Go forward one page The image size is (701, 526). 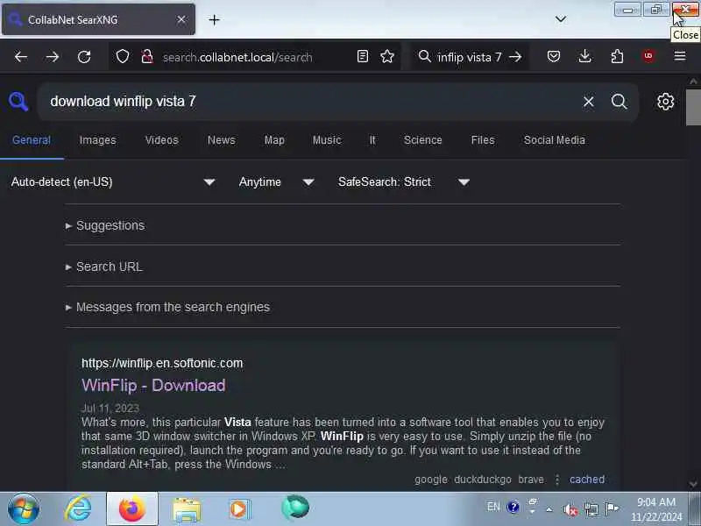click(53, 57)
